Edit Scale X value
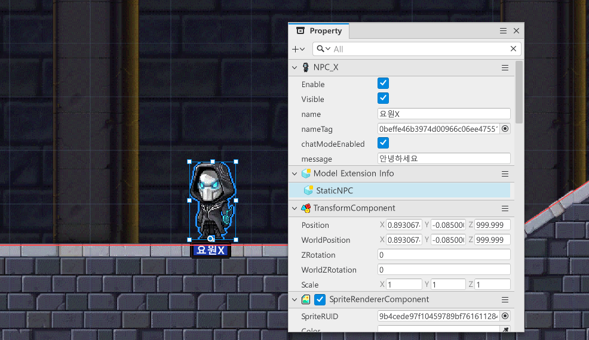This screenshot has height=340, width=589. (404, 285)
